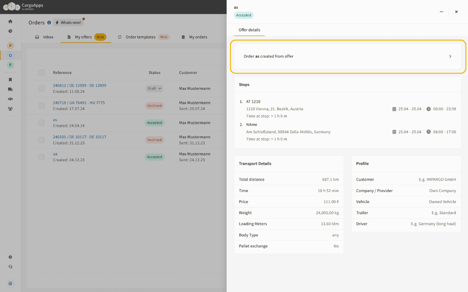Collapse the sidebar with the bottom icon

coord(10,283)
